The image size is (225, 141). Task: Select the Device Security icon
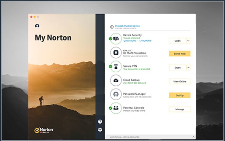click(116, 39)
